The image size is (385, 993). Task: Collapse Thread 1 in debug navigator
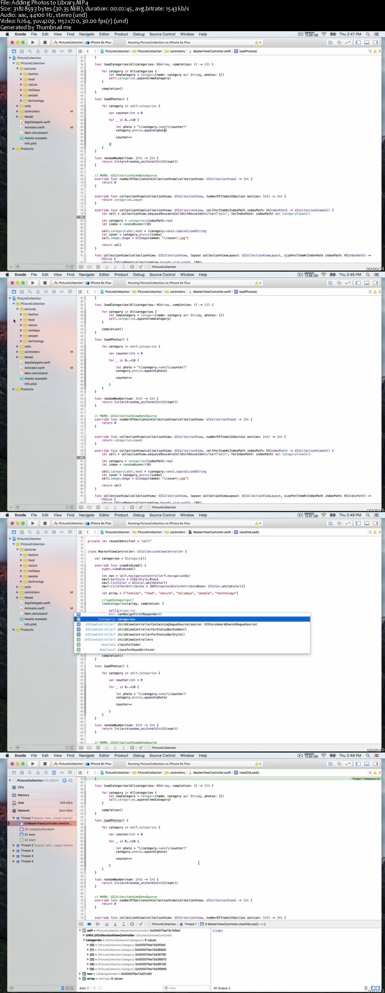pos(14,818)
